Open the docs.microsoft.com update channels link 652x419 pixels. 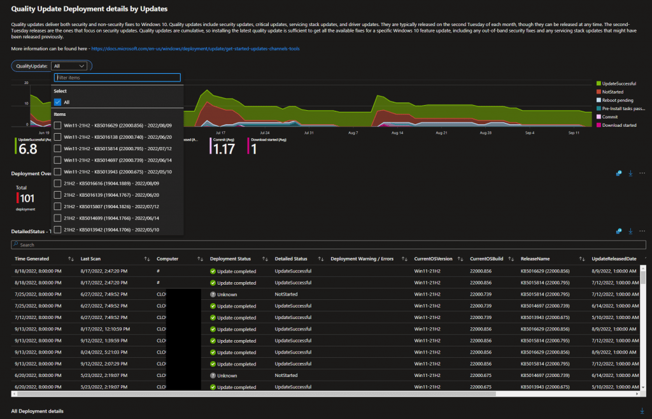coord(195,48)
